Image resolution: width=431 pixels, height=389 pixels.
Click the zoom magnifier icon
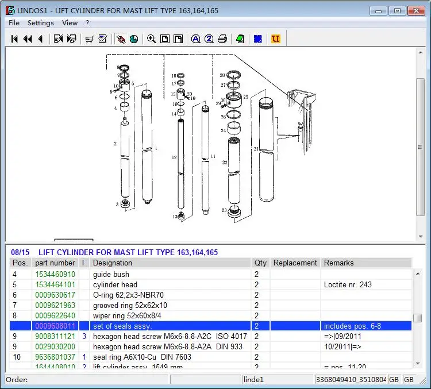coord(151,39)
